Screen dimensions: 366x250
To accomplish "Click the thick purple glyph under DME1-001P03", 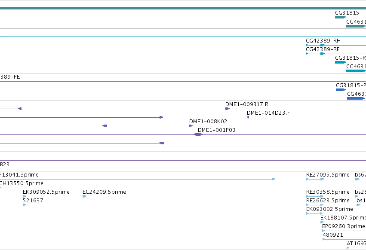I will [198, 134].
